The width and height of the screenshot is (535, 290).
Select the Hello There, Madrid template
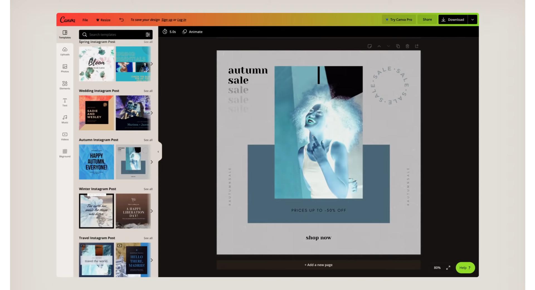133,260
